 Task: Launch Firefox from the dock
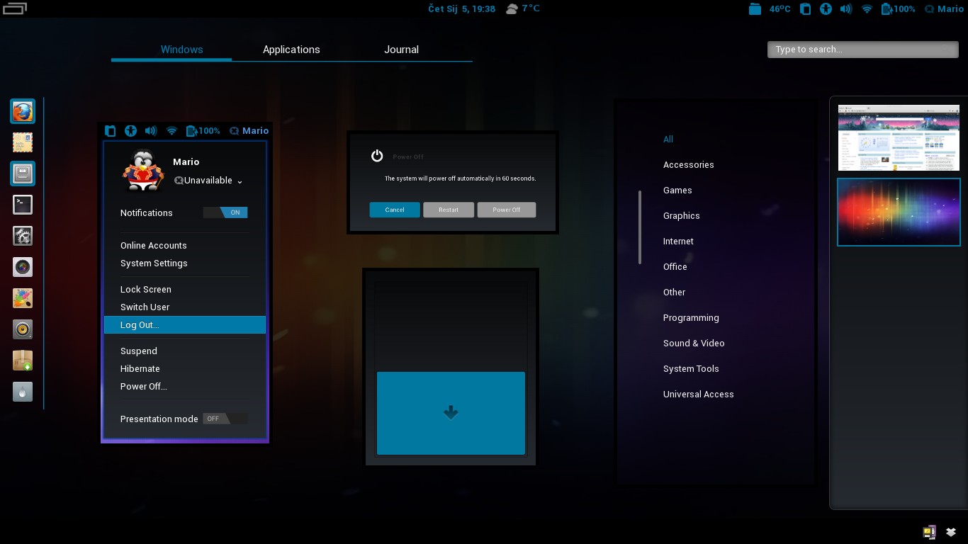coord(22,111)
